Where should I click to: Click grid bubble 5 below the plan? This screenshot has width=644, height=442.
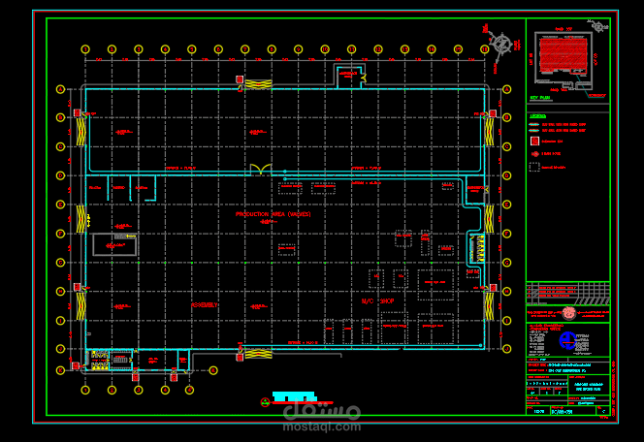[x=189, y=390]
